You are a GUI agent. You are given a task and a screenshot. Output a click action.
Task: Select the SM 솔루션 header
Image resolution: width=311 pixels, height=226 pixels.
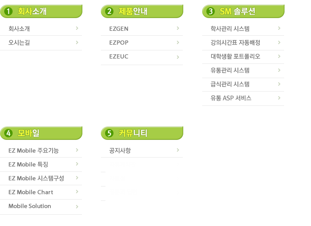237,11
